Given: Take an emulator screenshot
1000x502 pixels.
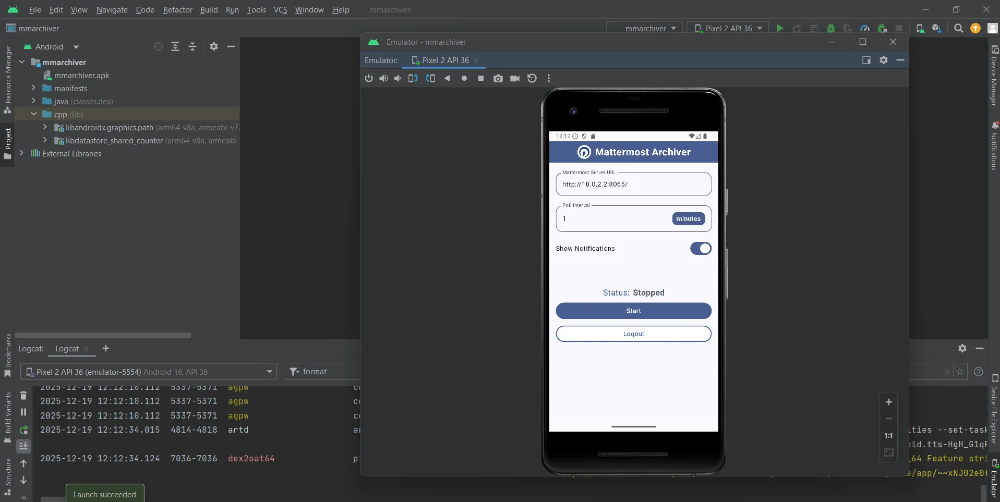Looking at the screenshot, I should tap(498, 78).
